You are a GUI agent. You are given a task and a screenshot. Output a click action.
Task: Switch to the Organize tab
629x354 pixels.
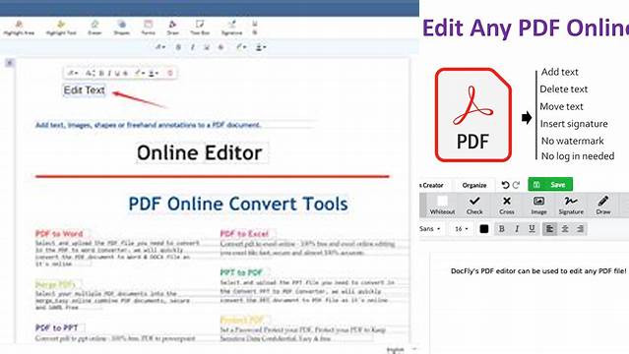pyautogui.click(x=474, y=185)
